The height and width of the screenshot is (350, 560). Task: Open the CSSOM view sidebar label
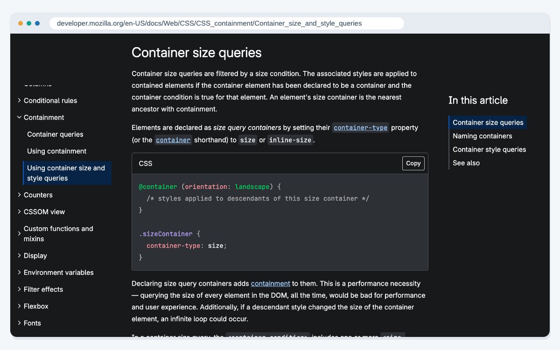point(44,212)
